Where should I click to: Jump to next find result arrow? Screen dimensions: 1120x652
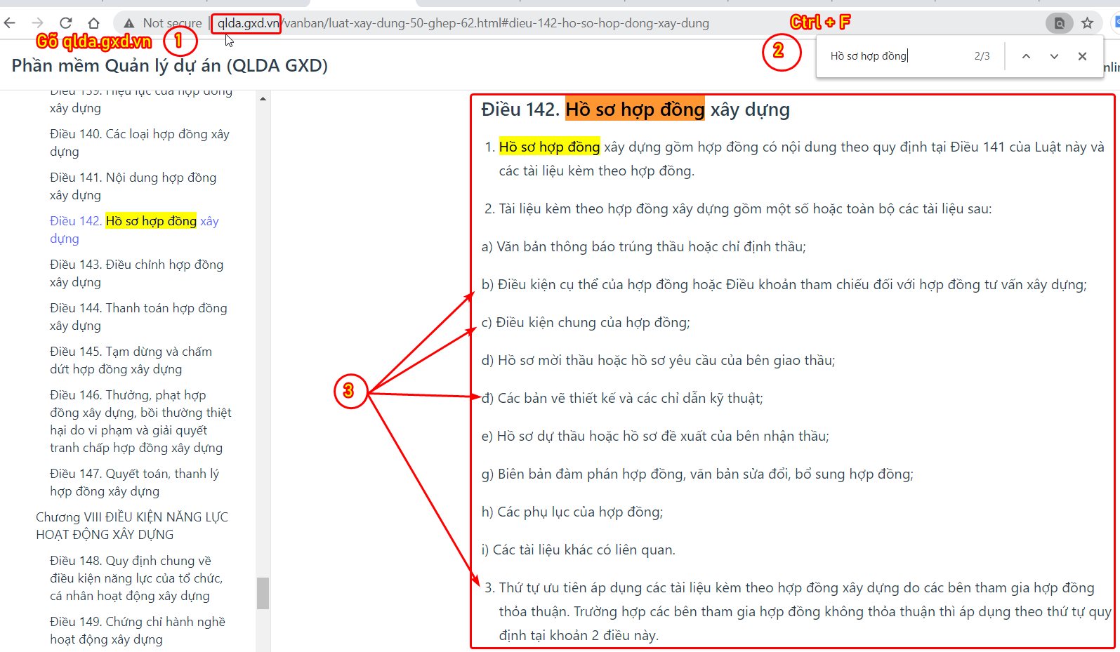[1054, 56]
